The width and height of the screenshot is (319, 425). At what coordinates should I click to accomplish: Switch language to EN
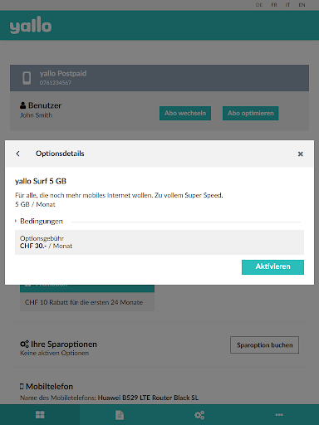302,5
